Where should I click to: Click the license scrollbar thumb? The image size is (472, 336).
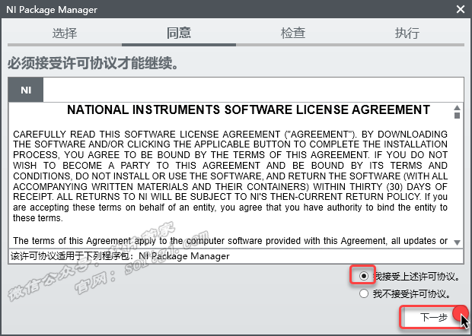tap(457, 116)
